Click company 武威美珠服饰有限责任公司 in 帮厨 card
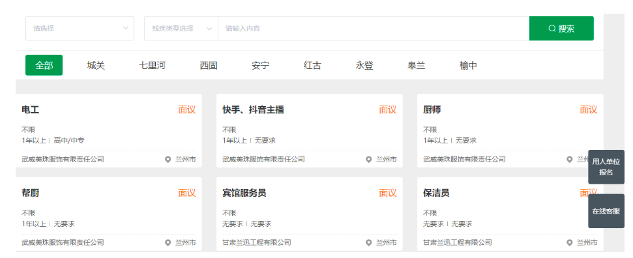633x258 pixels. [x=63, y=242]
